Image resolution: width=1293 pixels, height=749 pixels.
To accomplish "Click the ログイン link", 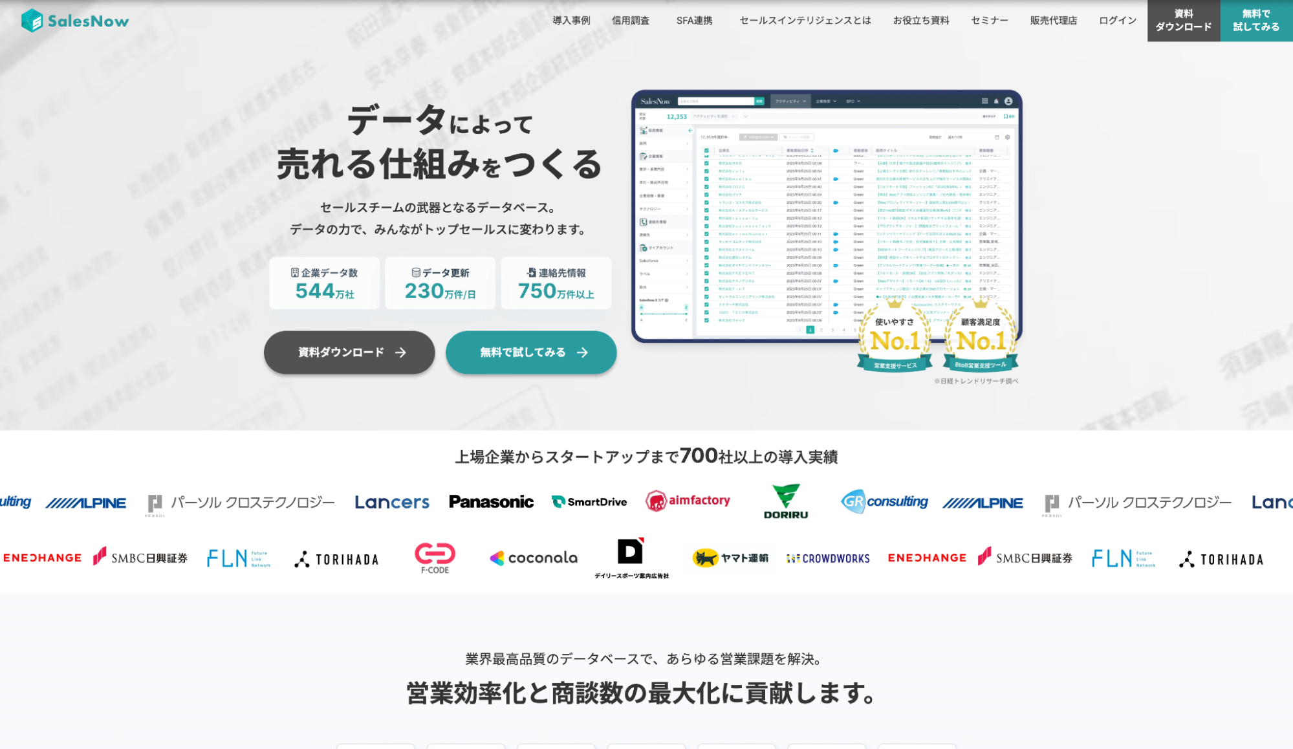I will coord(1118,21).
